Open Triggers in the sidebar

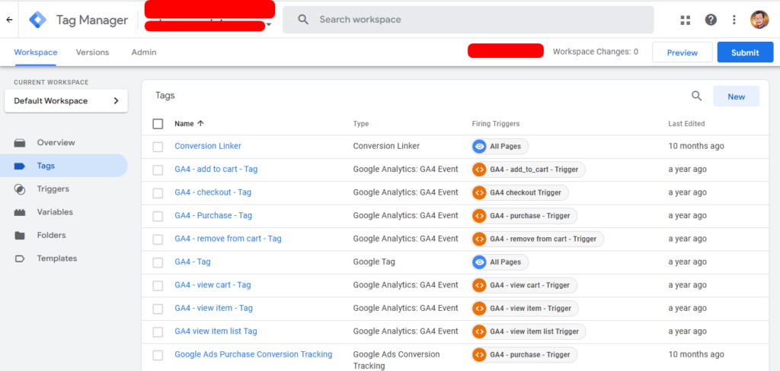(53, 189)
